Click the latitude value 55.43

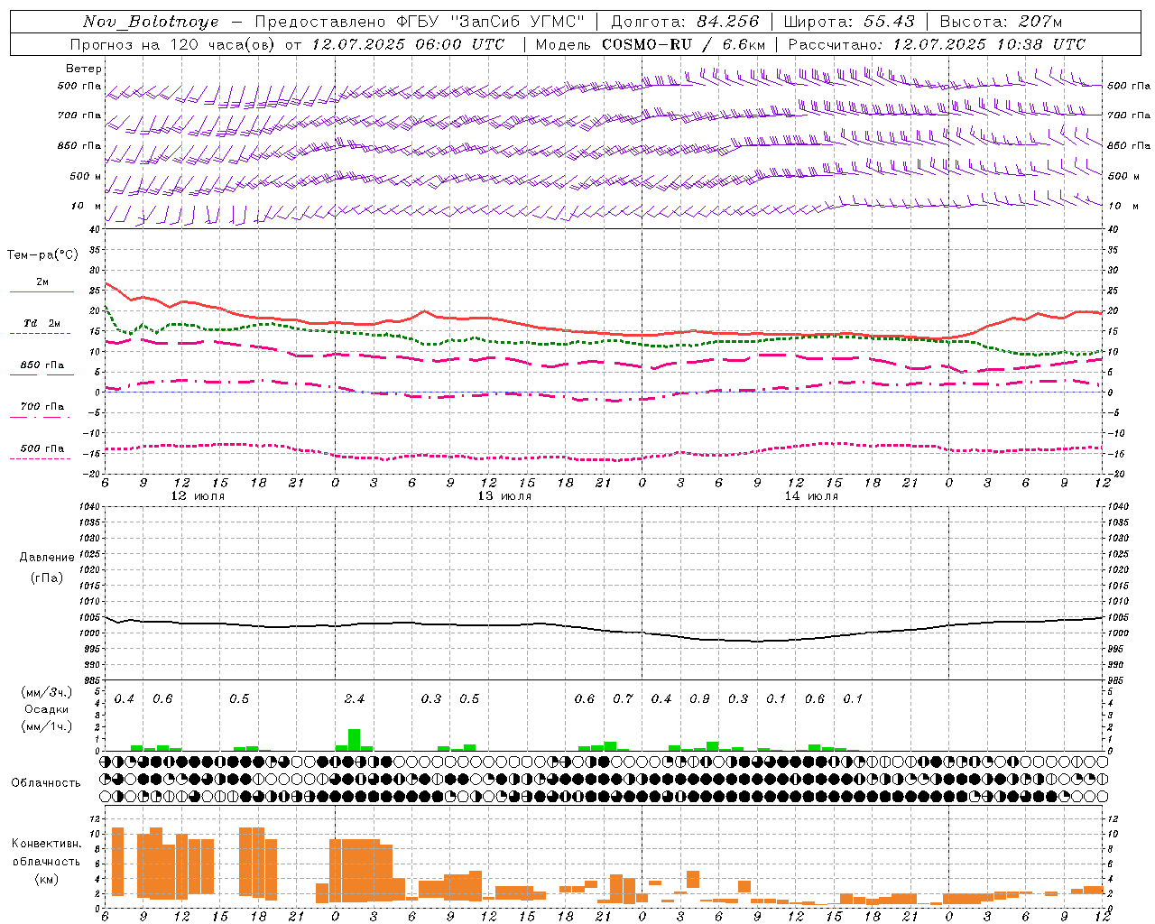pyautogui.click(x=889, y=22)
